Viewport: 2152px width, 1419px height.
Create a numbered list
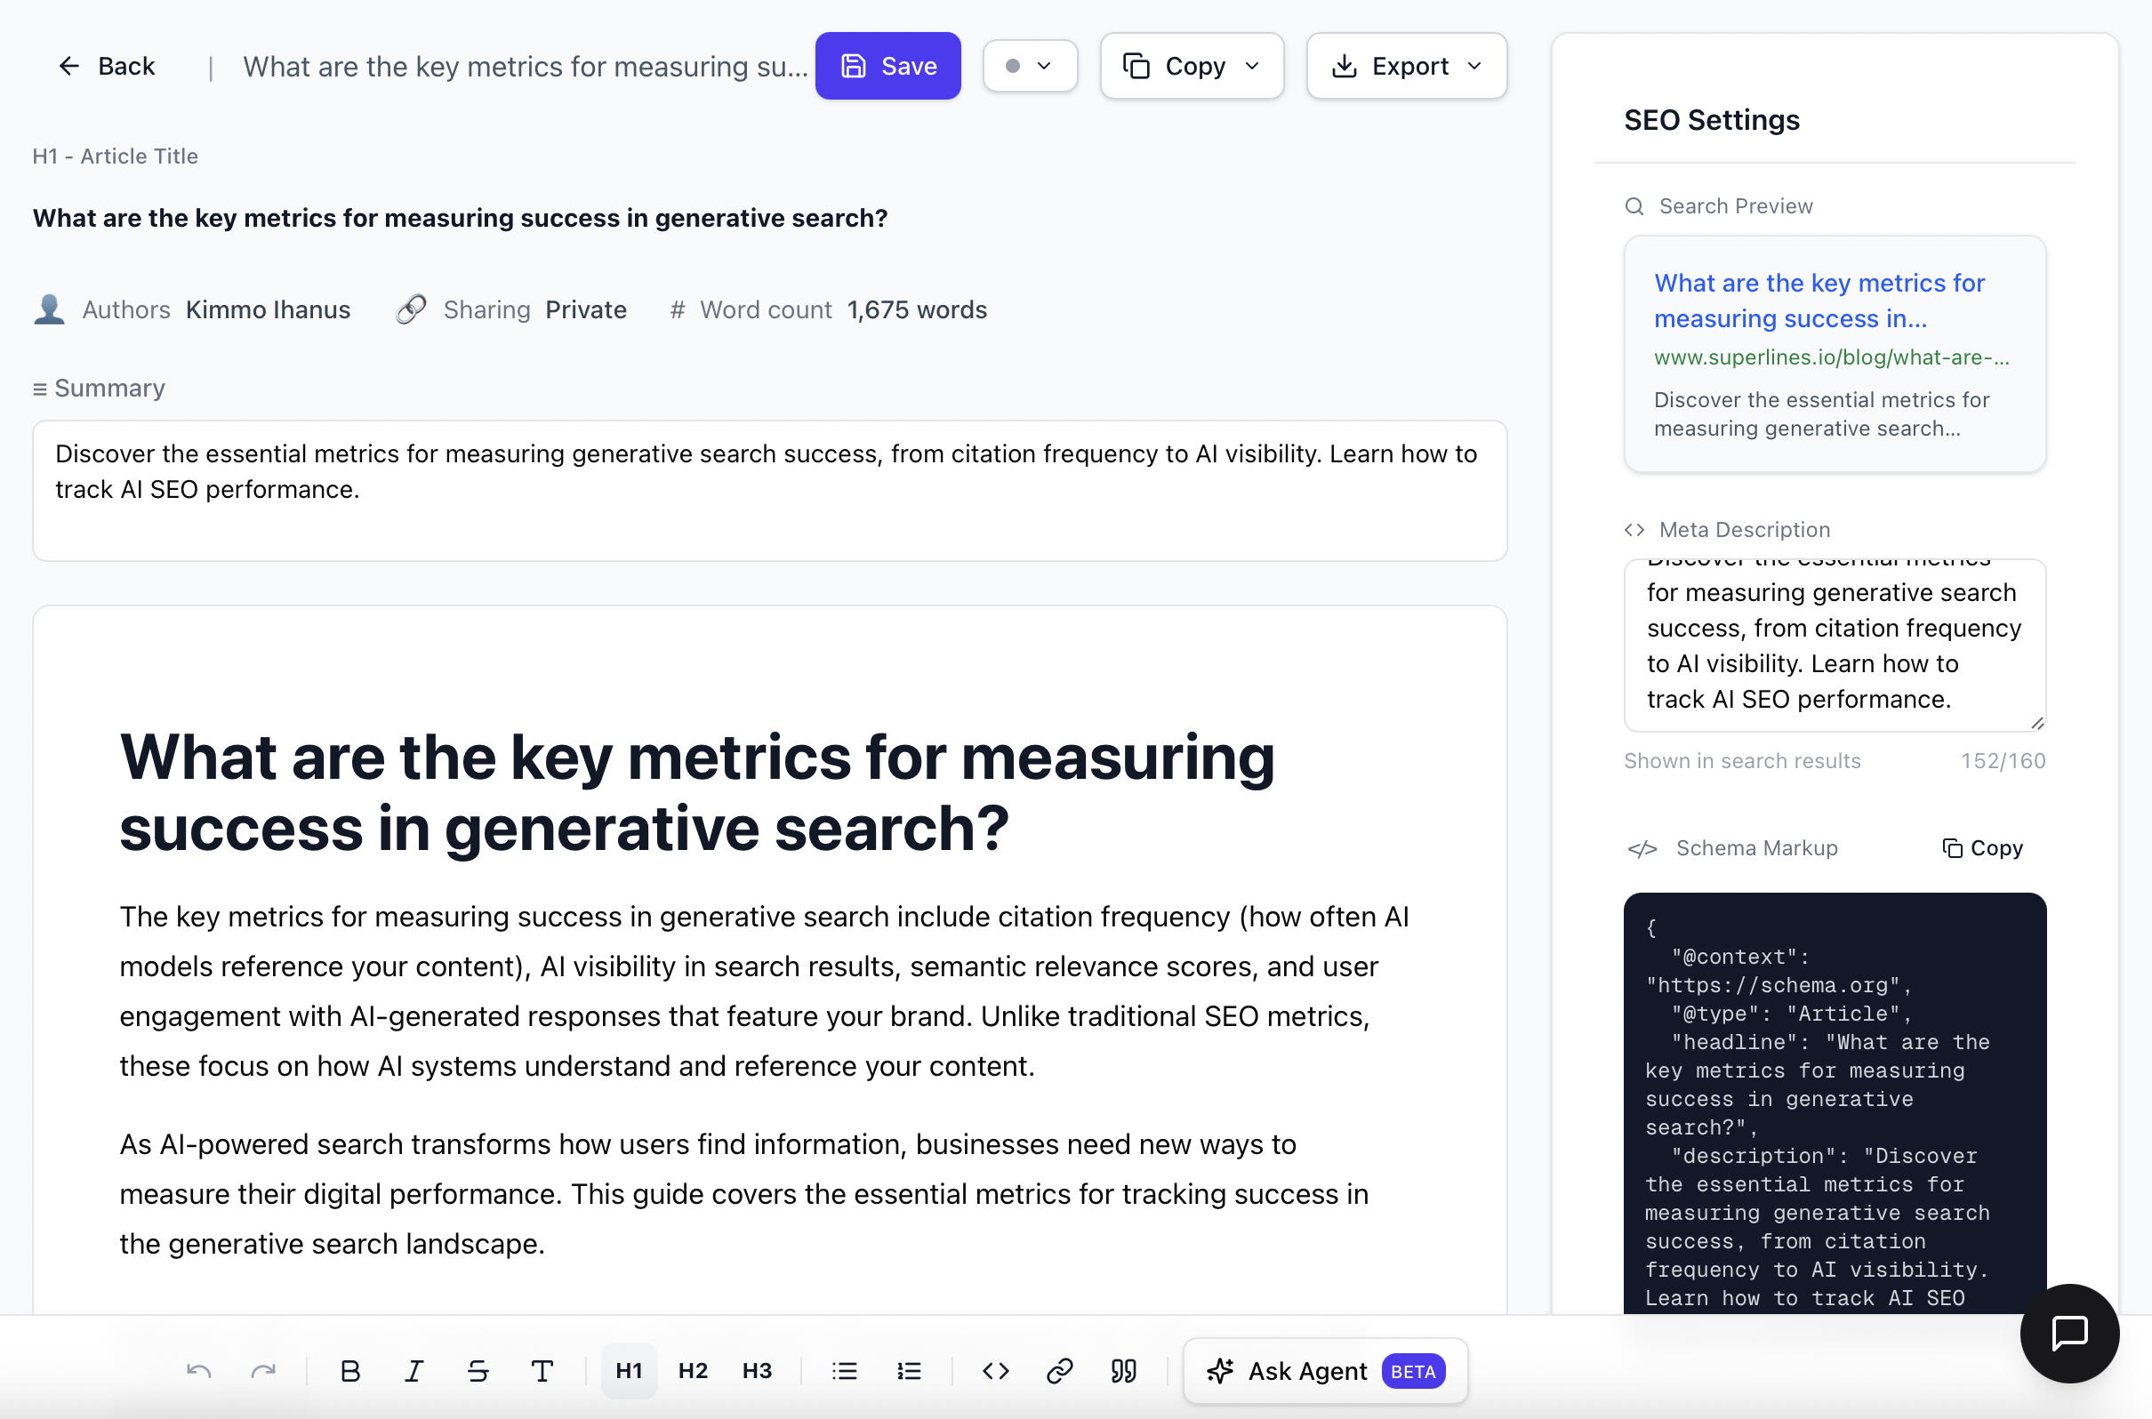(909, 1370)
